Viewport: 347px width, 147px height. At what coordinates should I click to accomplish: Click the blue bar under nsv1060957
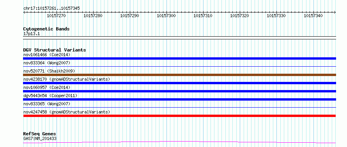pyautogui.click(x=179, y=91)
